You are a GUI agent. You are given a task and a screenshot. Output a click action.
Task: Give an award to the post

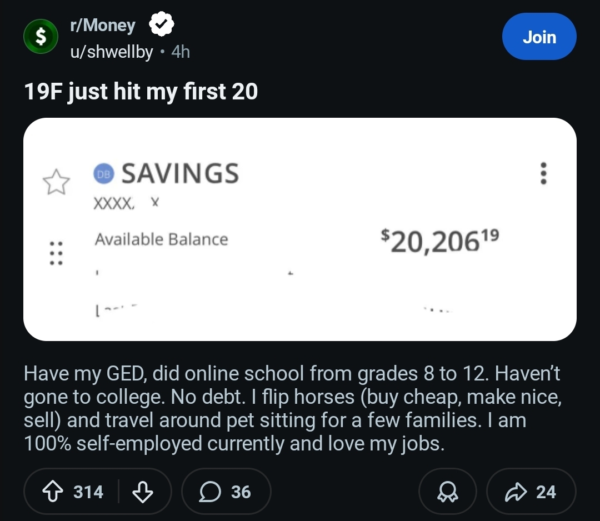[x=448, y=492]
